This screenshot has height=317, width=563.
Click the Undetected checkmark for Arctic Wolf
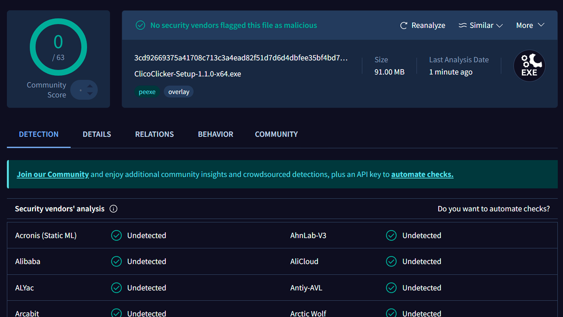coord(391,313)
